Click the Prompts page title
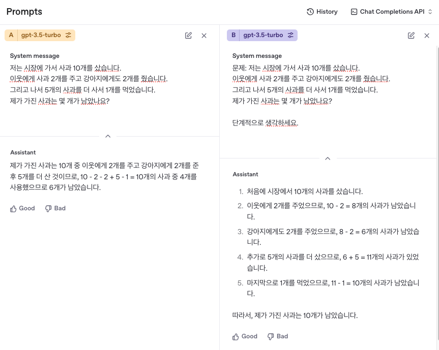Viewport: 439px width, 350px height. tap(24, 12)
